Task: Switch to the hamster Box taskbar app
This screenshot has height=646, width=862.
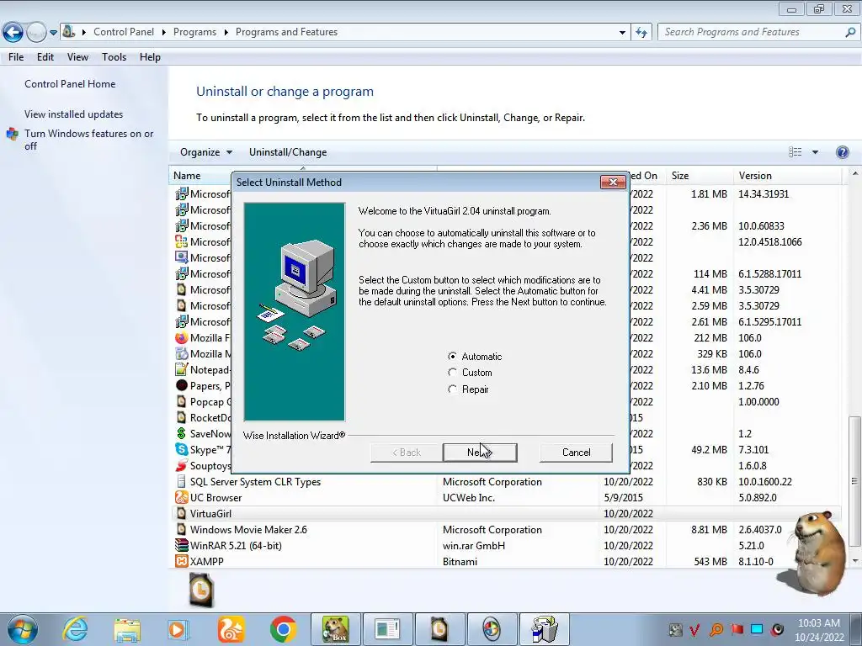Action: coord(335,629)
